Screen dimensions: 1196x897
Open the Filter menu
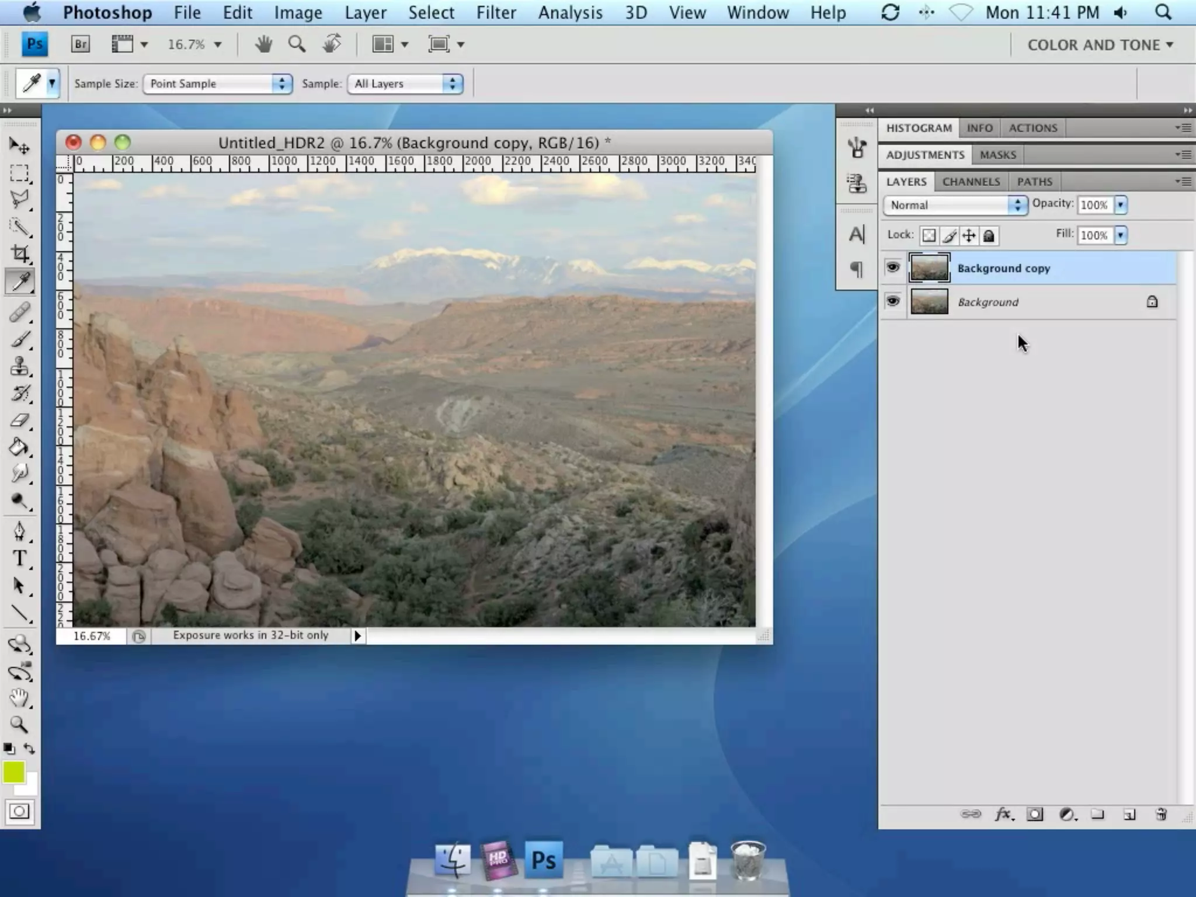point(496,13)
